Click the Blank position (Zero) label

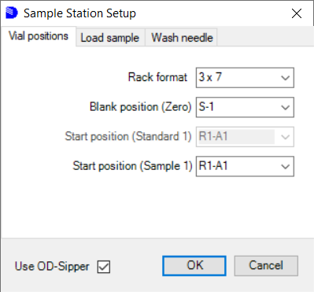(x=140, y=107)
